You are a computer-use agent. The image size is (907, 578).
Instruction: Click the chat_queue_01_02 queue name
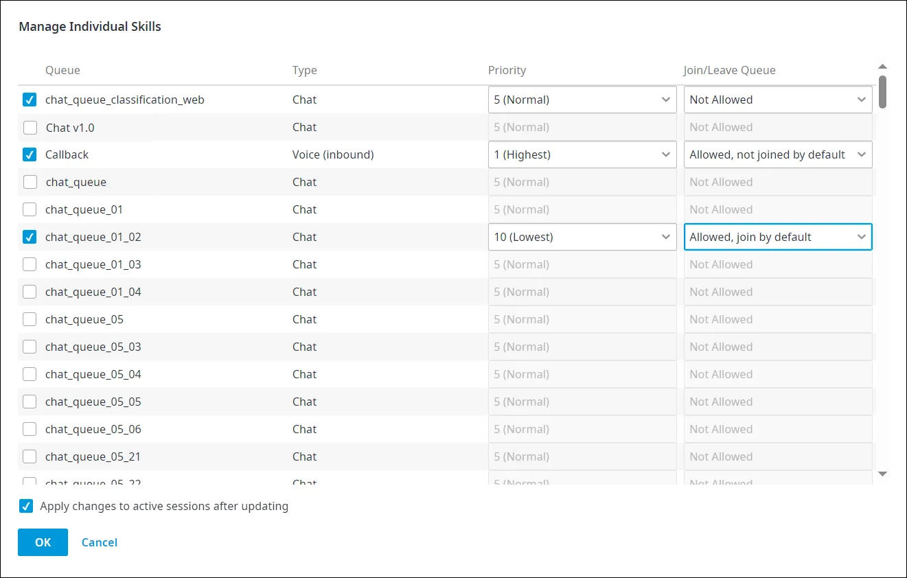pyautogui.click(x=93, y=237)
